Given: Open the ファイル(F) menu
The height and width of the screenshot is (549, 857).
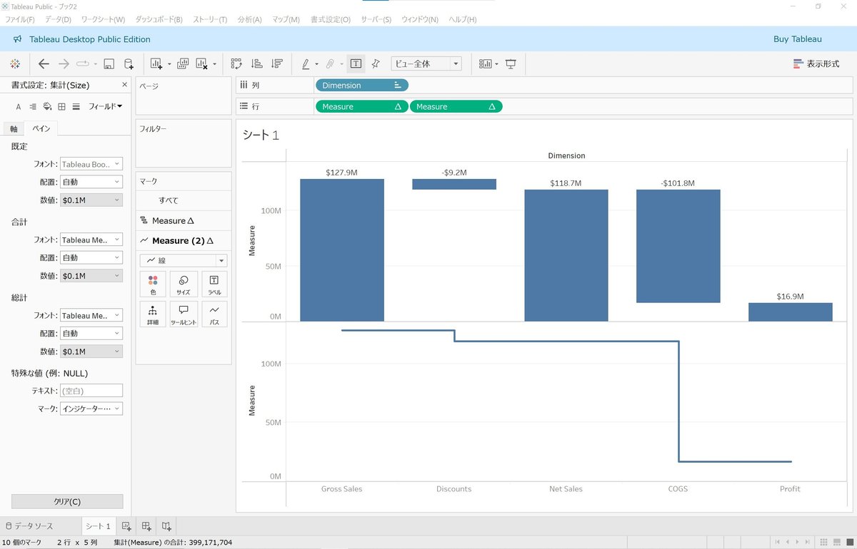Looking at the screenshot, I should click(20, 19).
